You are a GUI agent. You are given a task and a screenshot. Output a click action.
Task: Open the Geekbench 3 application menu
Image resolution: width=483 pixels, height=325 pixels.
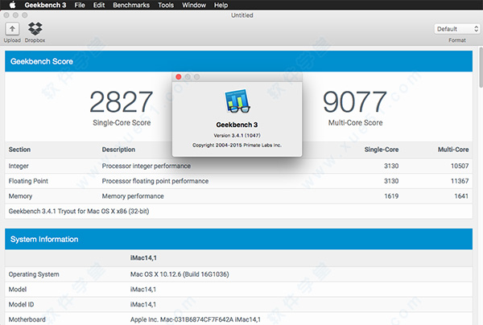point(45,5)
